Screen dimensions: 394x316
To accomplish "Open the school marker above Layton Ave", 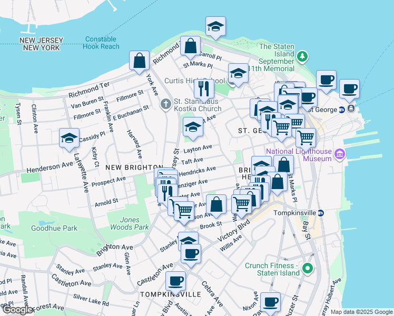I will [193, 127].
